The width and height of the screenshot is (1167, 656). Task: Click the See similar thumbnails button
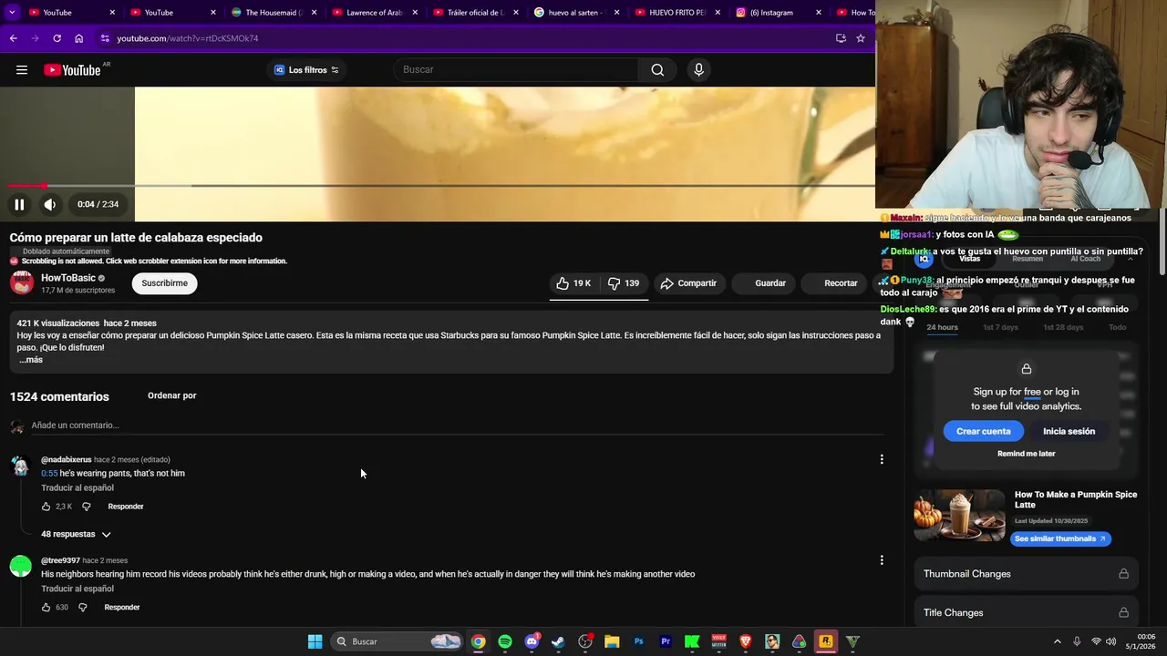[1060, 538]
